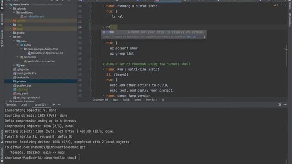Collapse the workflows folder
This screenshot has width=292, height=164.
click(14, 13)
